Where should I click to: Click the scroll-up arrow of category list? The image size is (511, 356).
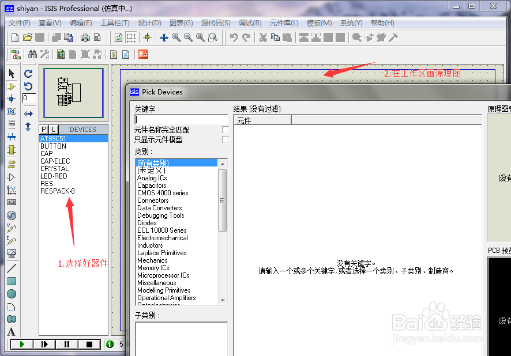pos(223,164)
